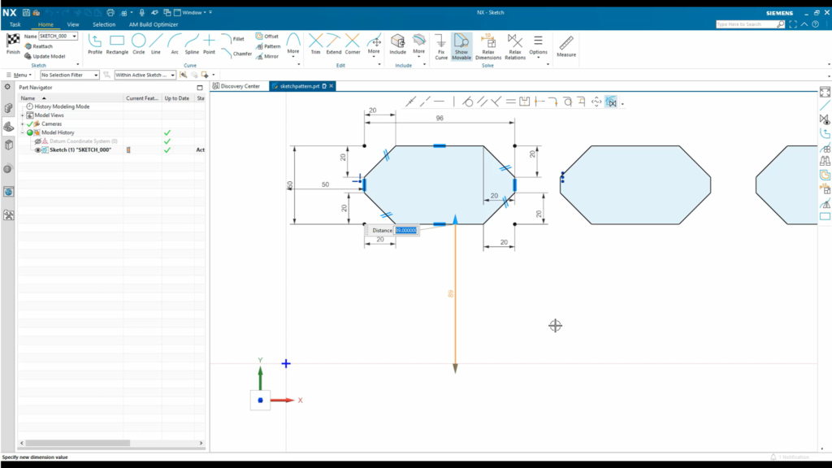Open the Mirror curve tool

(268, 54)
